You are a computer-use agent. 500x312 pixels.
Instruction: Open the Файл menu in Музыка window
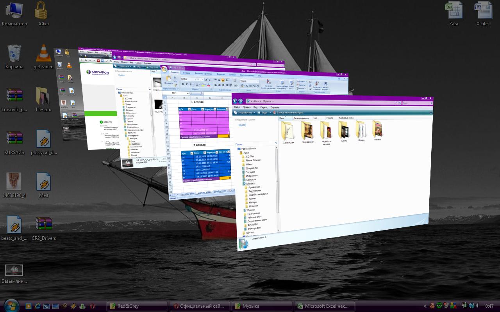(237, 107)
